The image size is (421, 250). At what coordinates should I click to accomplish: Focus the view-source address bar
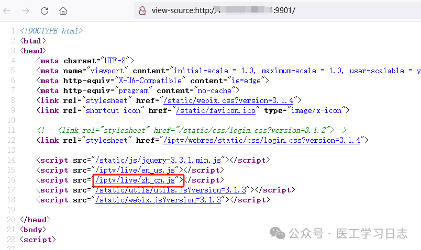[278, 11]
